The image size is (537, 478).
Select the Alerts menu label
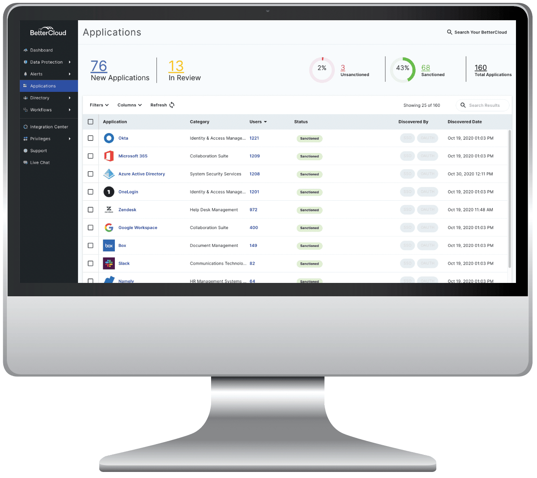[x=36, y=74]
